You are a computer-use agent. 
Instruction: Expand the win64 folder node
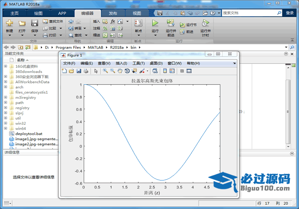pyautogui.click(x=5, y=128)
